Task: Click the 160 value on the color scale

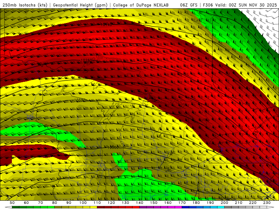Action: 168,203
